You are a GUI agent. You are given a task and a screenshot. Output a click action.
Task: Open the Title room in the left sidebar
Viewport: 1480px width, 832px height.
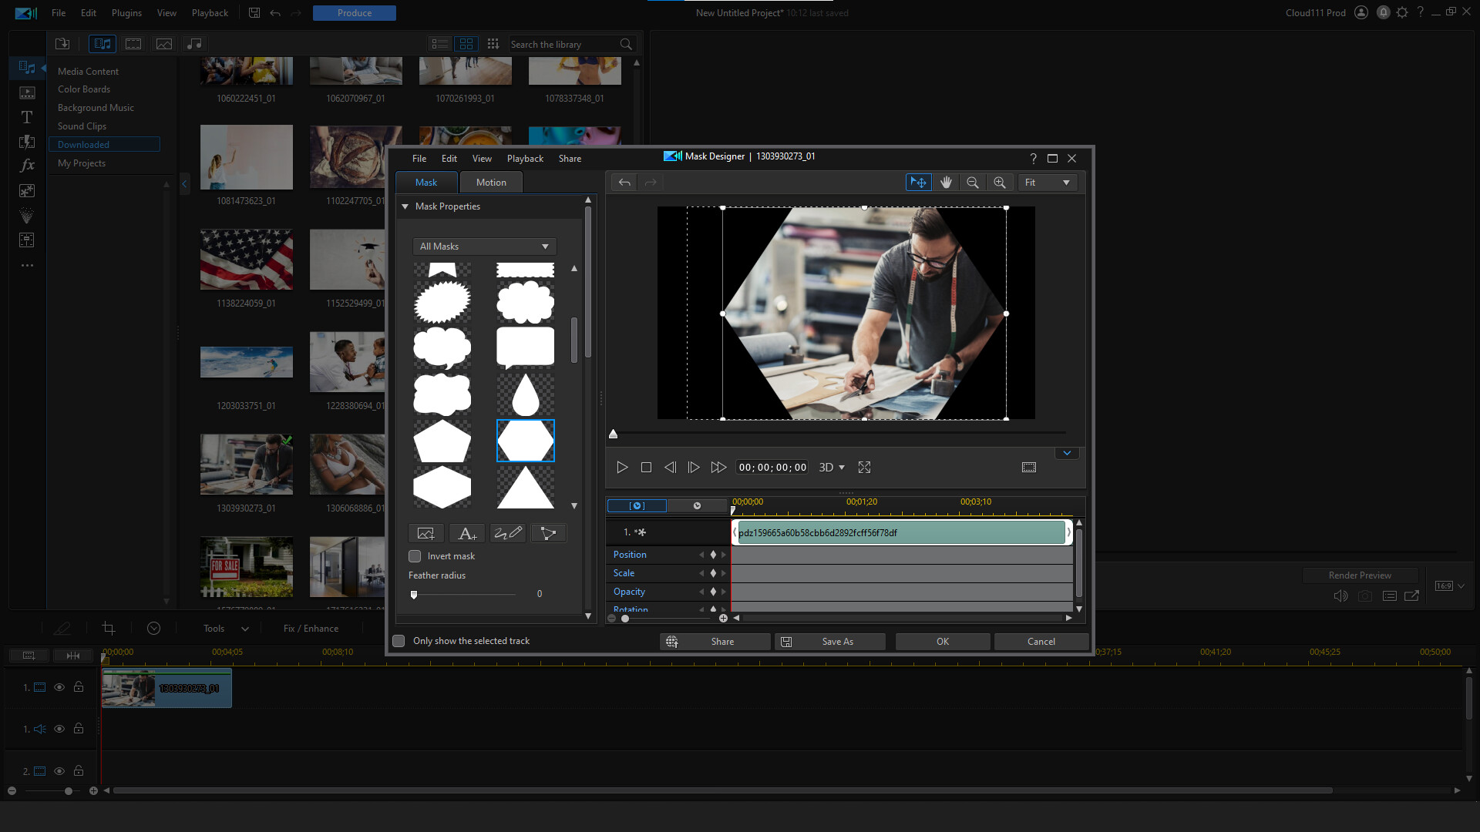tap(26, 117)
